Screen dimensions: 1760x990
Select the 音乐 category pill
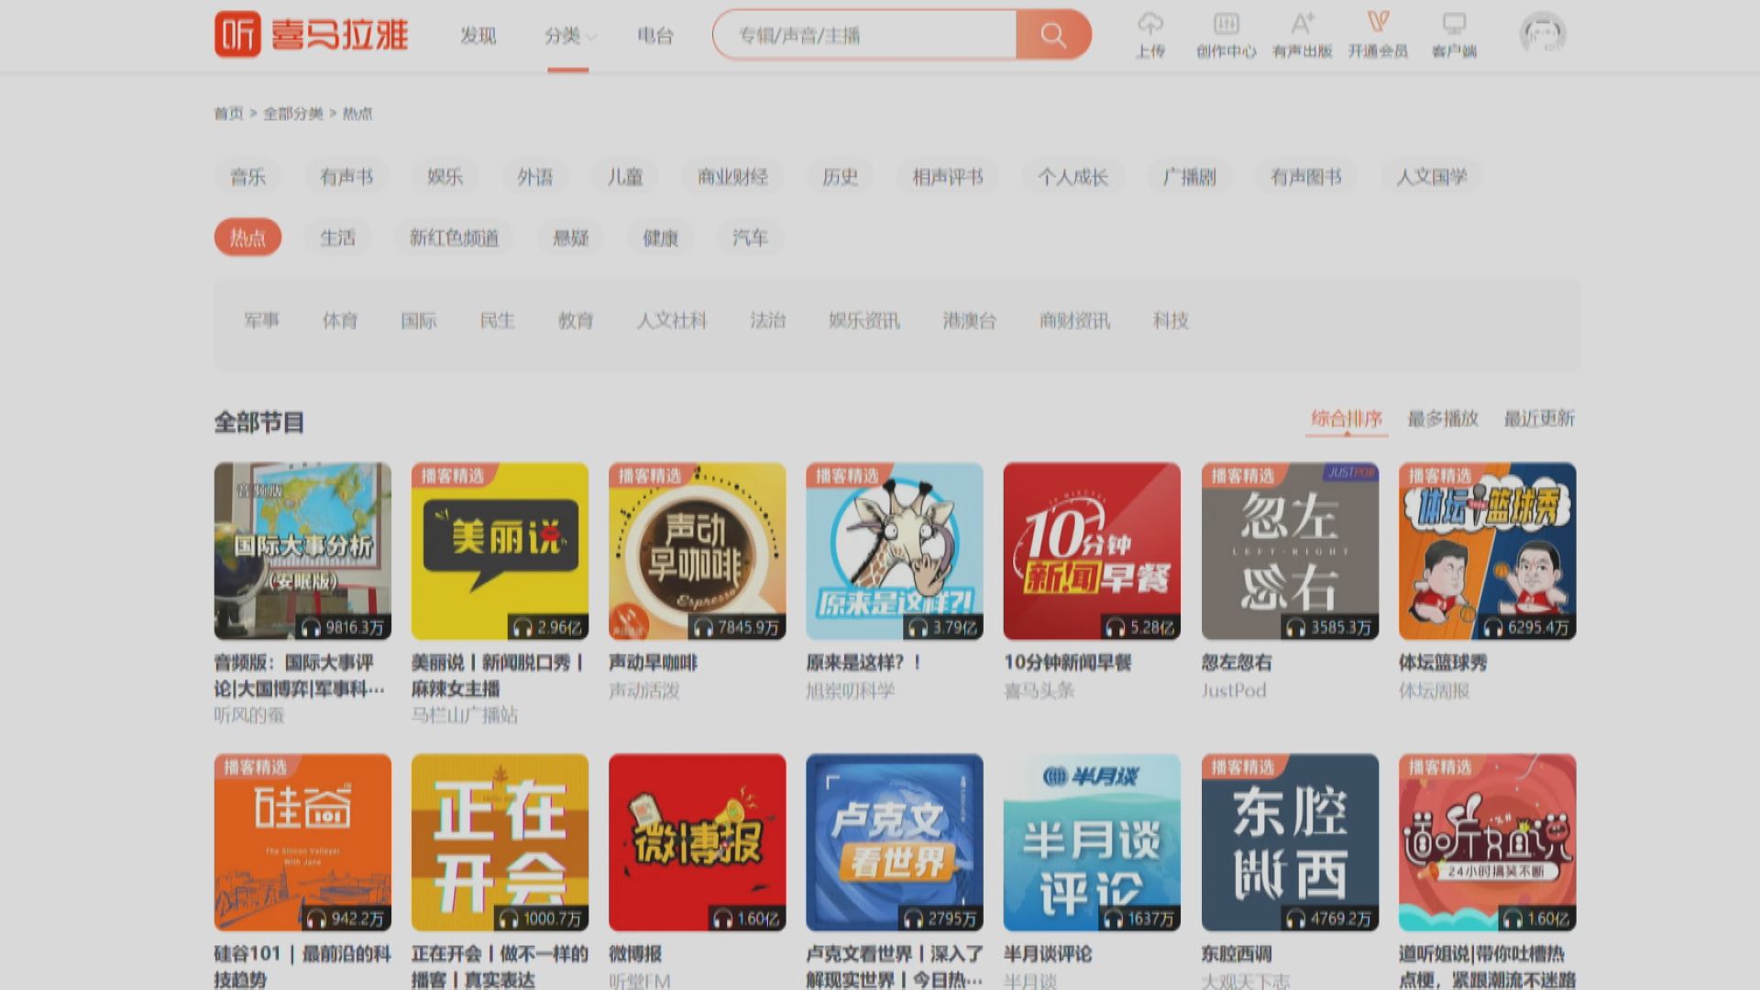click(247, 177)
